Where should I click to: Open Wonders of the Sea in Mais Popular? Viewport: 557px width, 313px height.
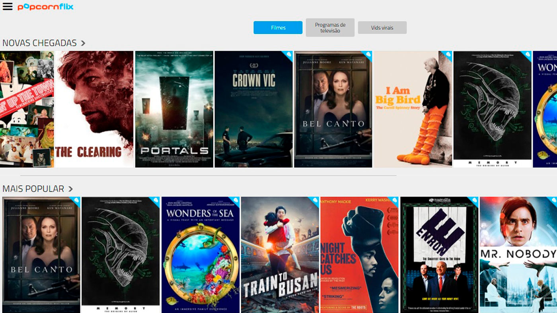tap(201, 255)
